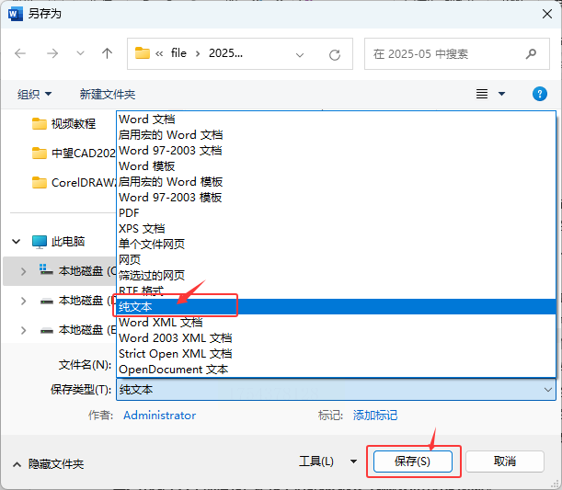Go up one folder level
The image size is (562, 490).
click(x=107, y=53)
